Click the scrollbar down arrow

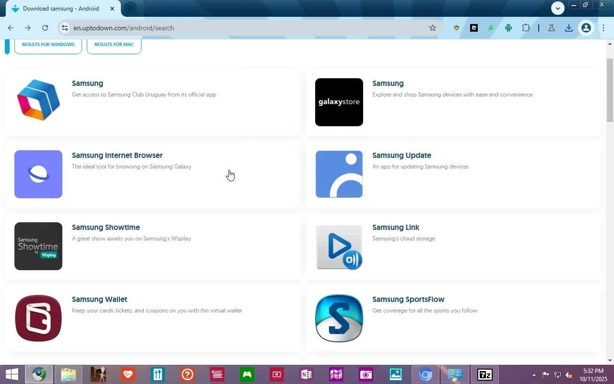pyautogui.click(x=610, y=360)
